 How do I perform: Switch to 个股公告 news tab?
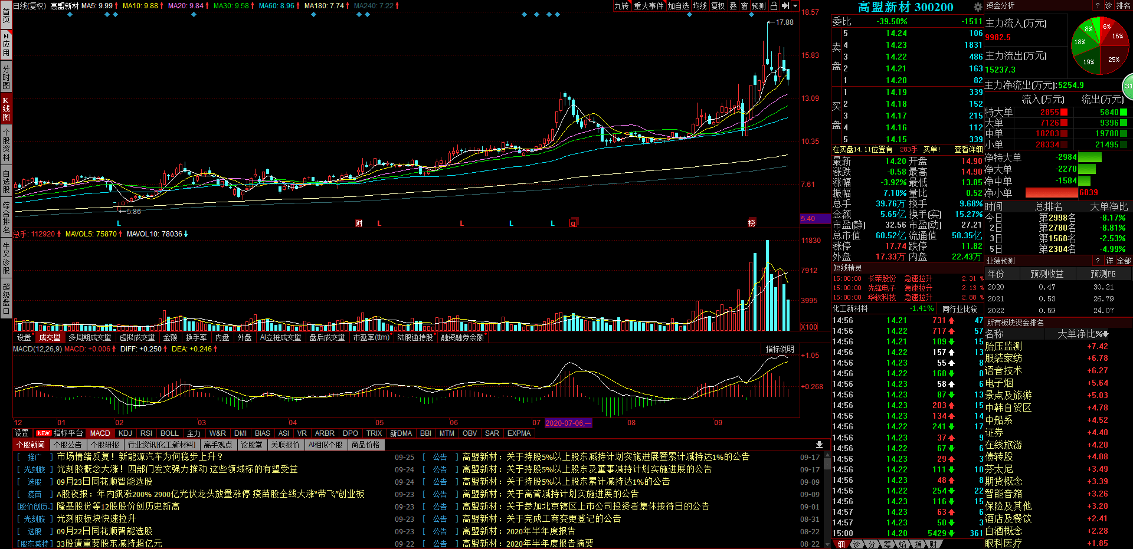[67, 445]
